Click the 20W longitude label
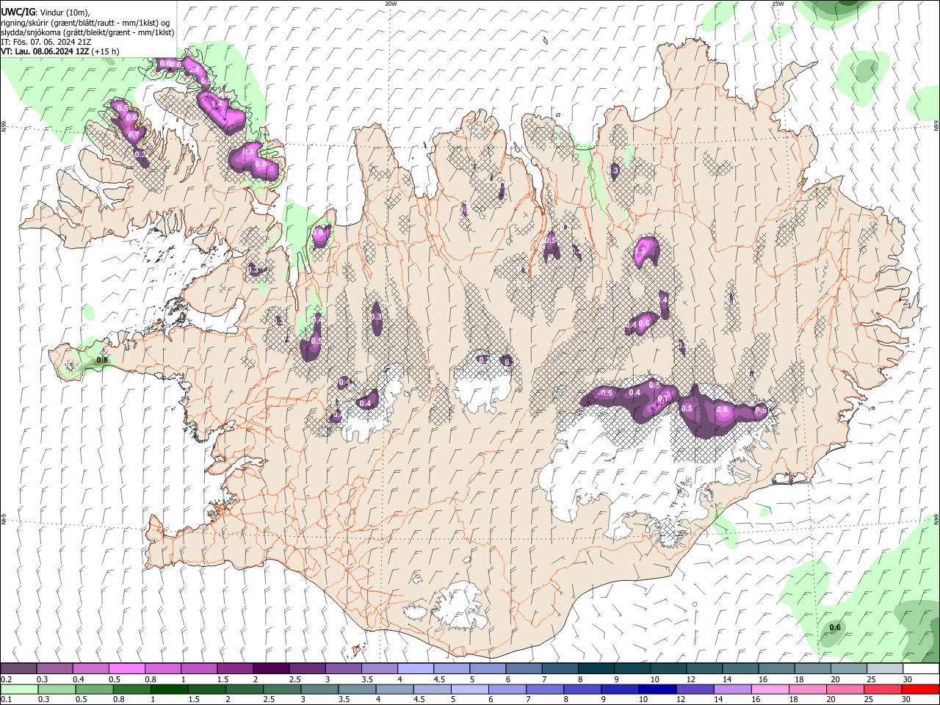This screenshot has width=940, height=705. point(391,4)
